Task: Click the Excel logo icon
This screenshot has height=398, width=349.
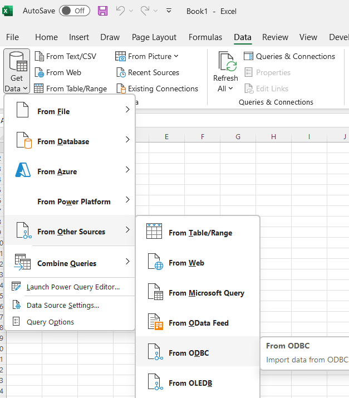Action: coord(7,11)
